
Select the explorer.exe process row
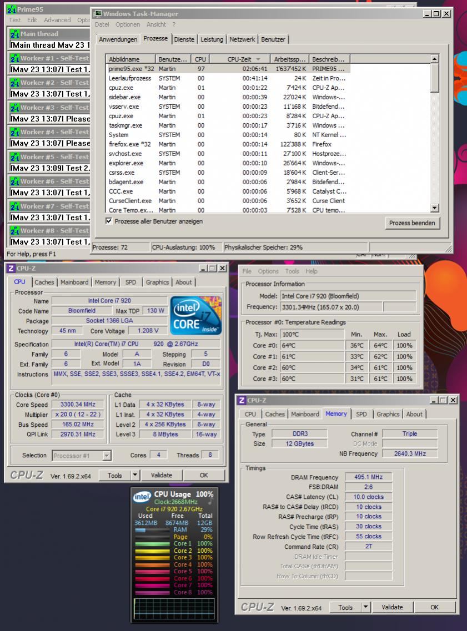point(228,163)
